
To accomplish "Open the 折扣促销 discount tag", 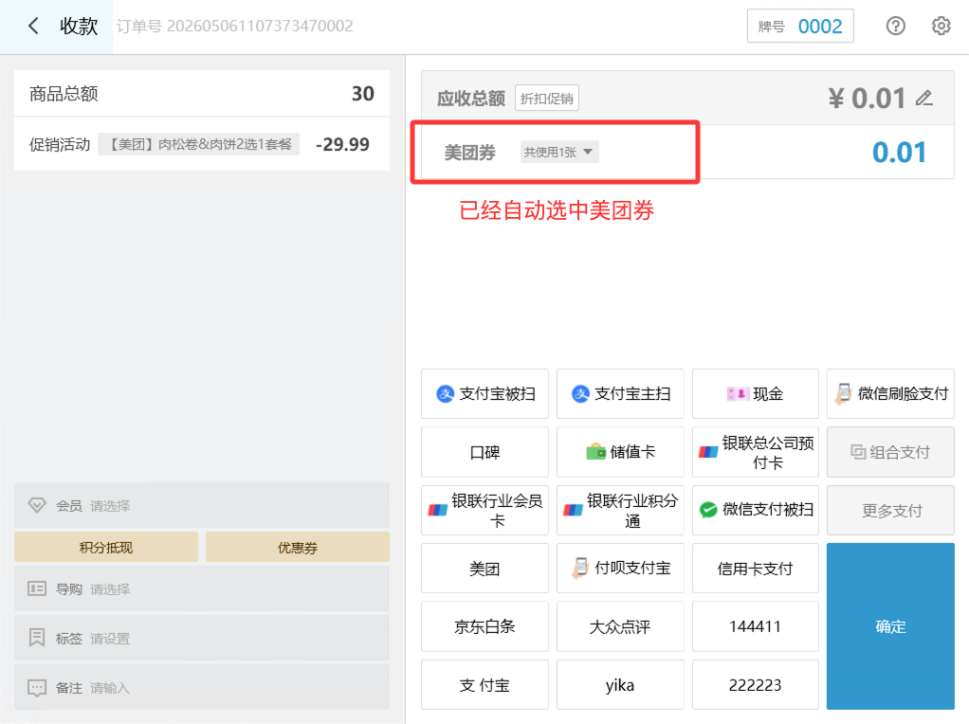I will tap(547, 99).
